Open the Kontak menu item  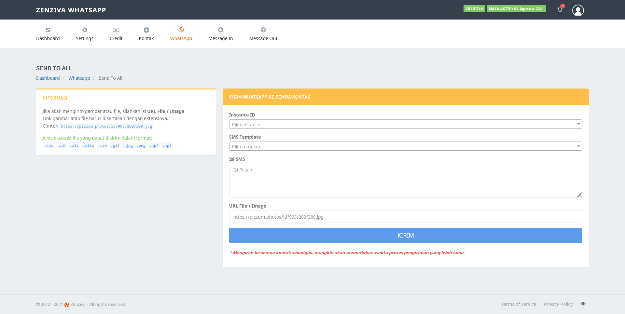point(146,34)
